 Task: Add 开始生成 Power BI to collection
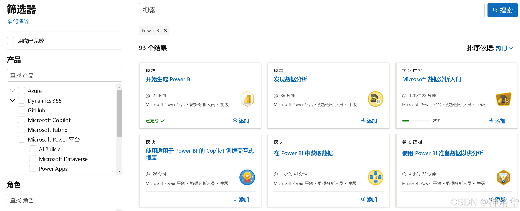pyautogui.click(x=241, y=121)
